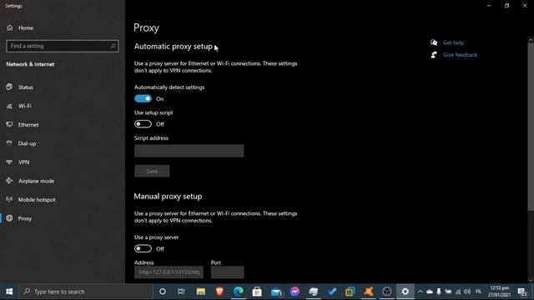The height and width of the screenshot is (300, 534).
Task: Click the Save button
Action: [152, 171]
